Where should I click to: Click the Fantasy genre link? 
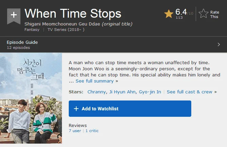pos(32,30)
